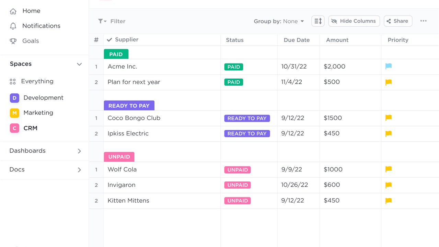Change Ipkiss Electric status via its badge

pyautogui.click(x=247, y=133)
